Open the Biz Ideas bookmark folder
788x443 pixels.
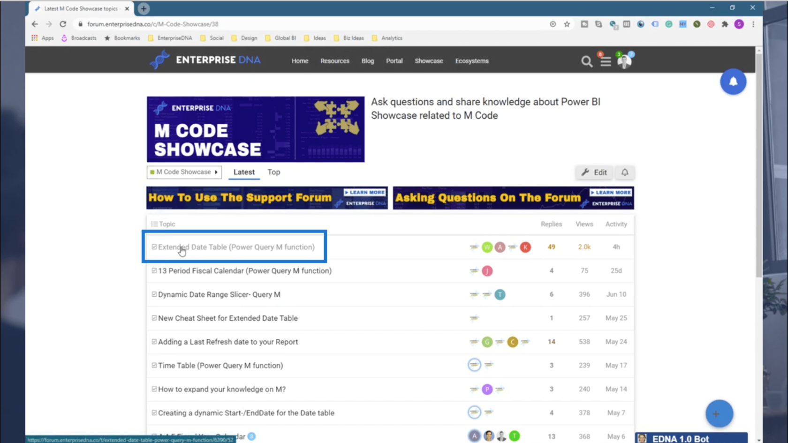tap(349, 38)
